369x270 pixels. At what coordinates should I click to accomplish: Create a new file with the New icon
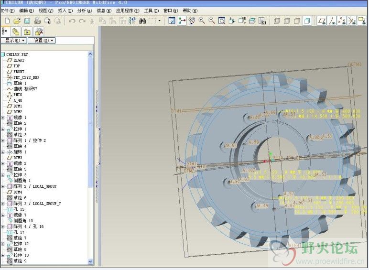point(7,21)
